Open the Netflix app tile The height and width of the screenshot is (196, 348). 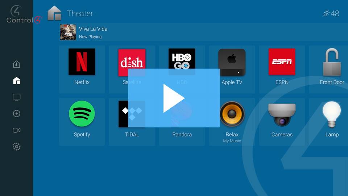tap(82, 69)
